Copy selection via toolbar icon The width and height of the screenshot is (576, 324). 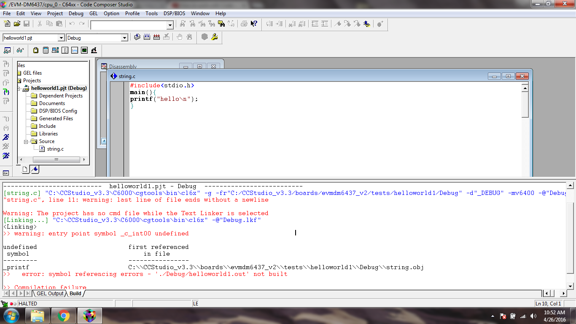point(49,24)
